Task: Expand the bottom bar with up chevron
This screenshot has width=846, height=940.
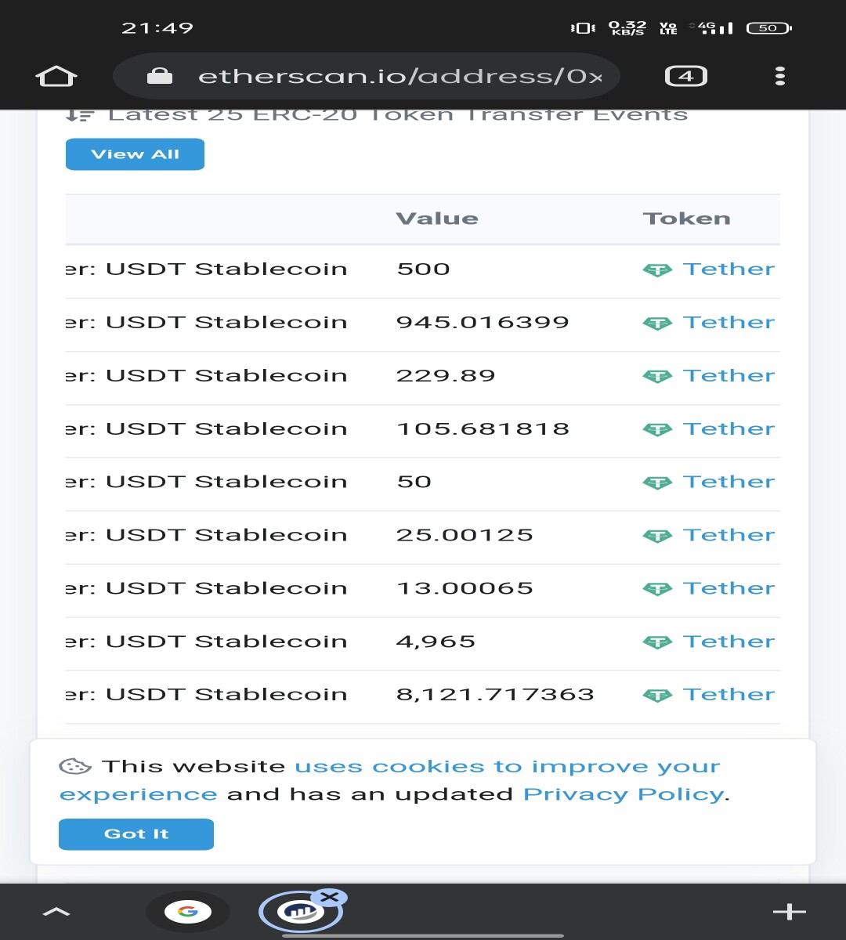Action: coord(56,911)
